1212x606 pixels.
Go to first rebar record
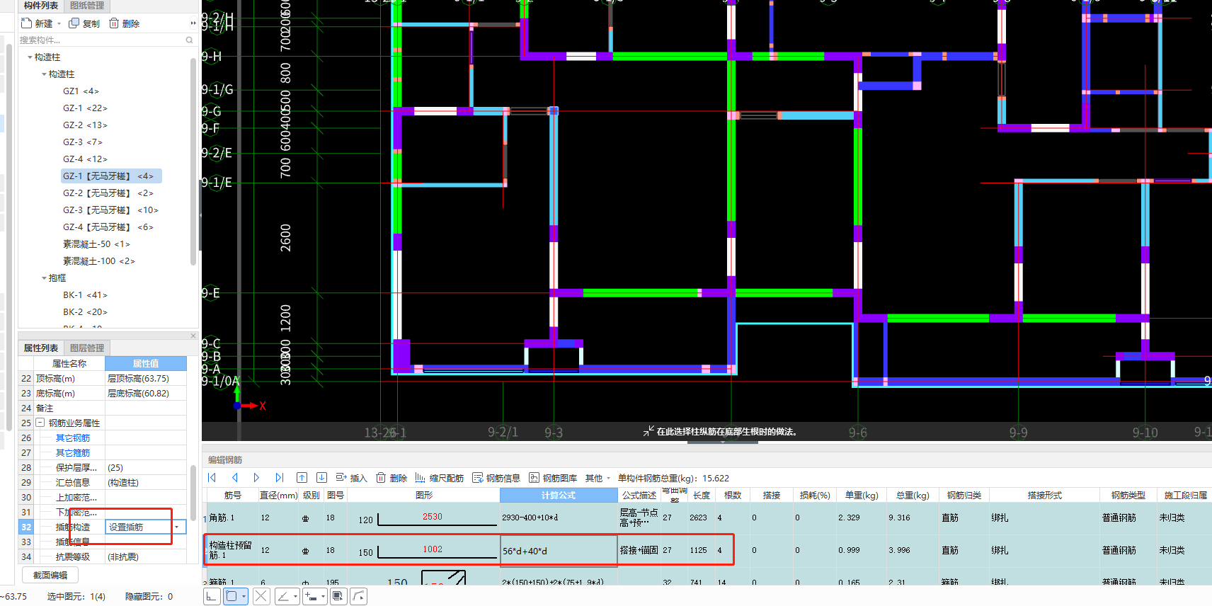pos(212,478)
